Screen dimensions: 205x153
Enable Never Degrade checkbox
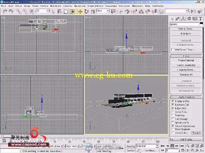173,129
